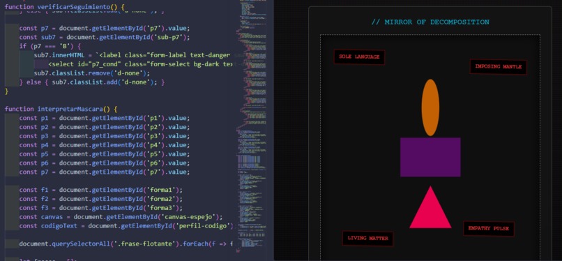Click the const canvas 'canvas-espejo' line

(x=121, y=216)
